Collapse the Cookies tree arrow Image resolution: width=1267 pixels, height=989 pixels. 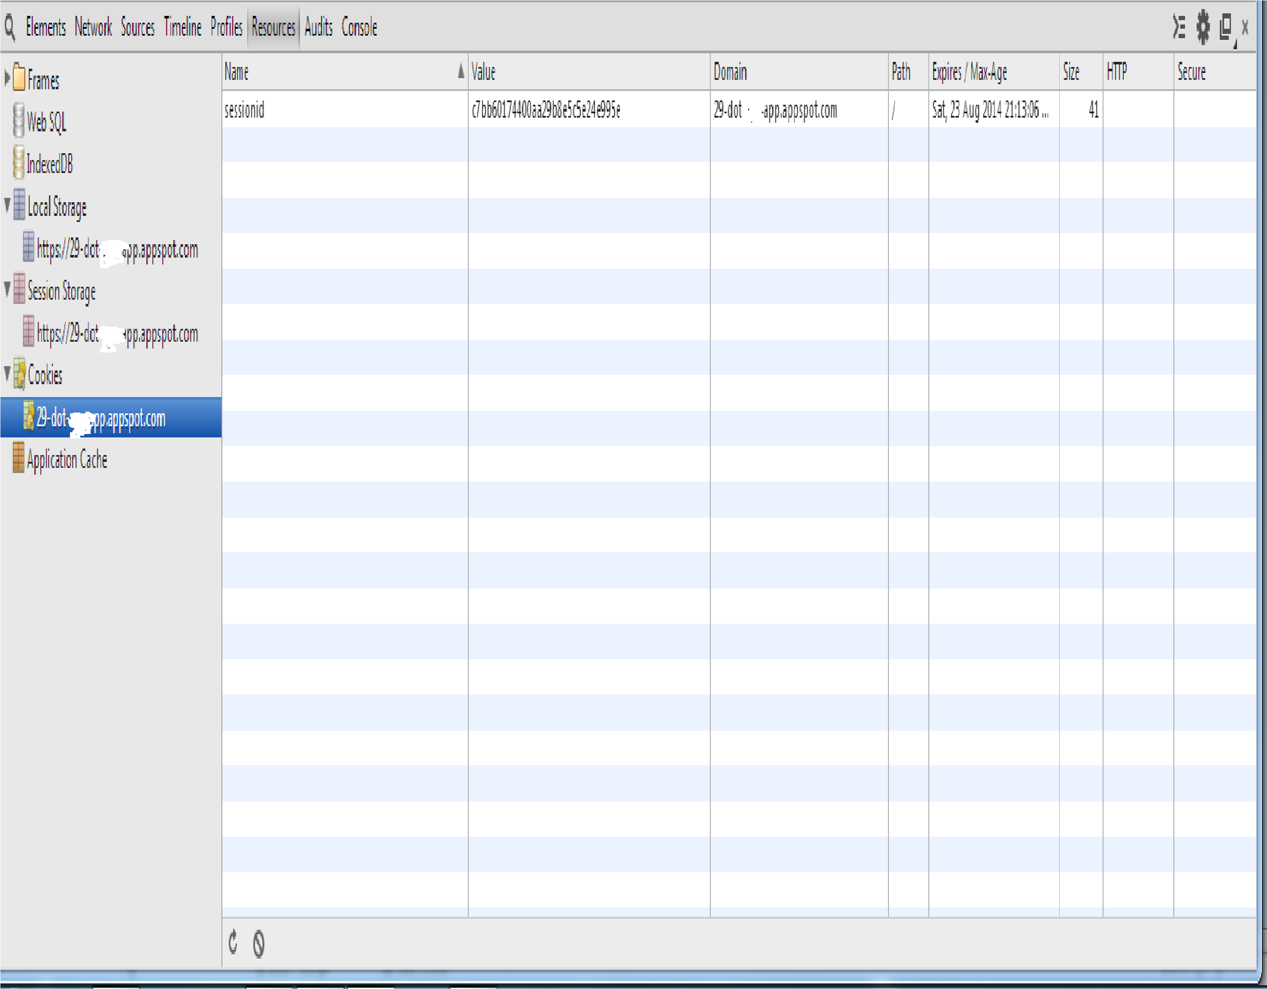click(7, 373)
